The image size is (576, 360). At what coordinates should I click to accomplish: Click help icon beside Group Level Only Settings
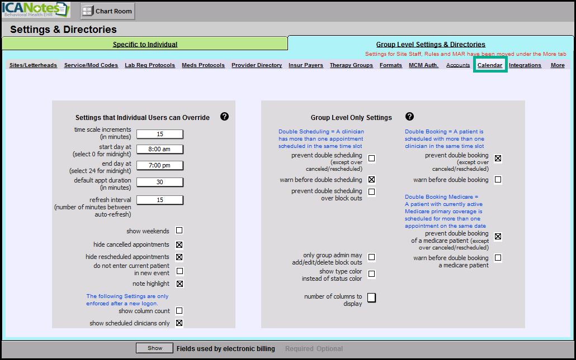tap(409, 117)
